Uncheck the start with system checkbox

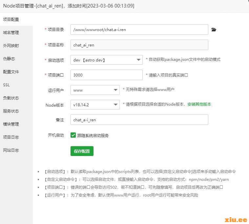(x=73, y=135)
